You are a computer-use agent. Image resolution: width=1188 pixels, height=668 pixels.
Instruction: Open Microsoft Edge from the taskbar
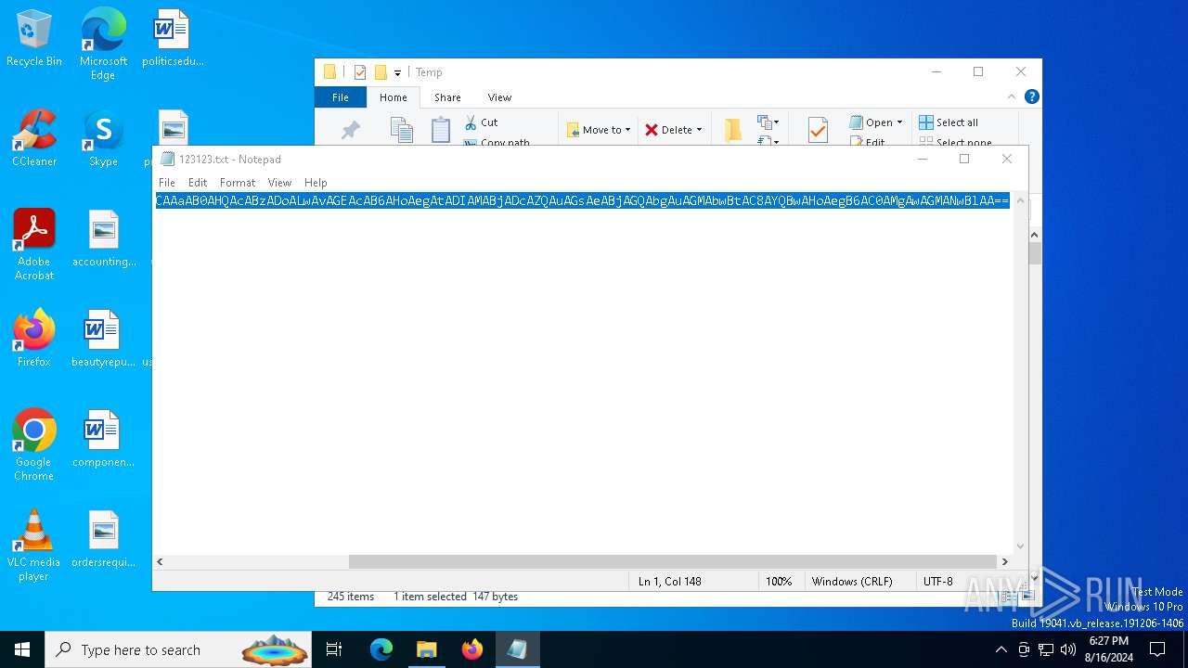click(381, 649)
